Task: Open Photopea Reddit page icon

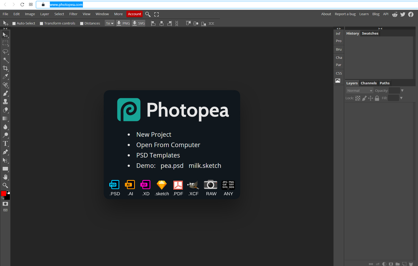Action: 395,14
